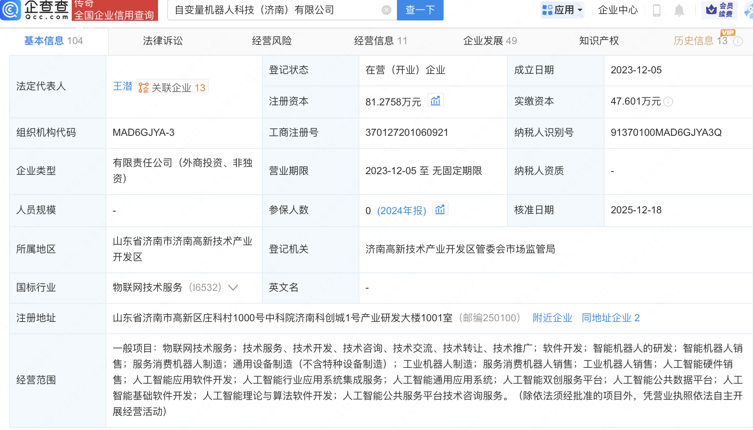This screenshot has width=753, height=430.
Task: Open the chart icon beside 注册资本 amount
Action: (436, 100)
